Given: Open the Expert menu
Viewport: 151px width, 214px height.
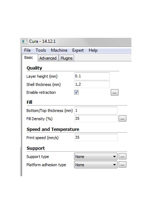Looking at the screenshot, I should tap(78, 50).
